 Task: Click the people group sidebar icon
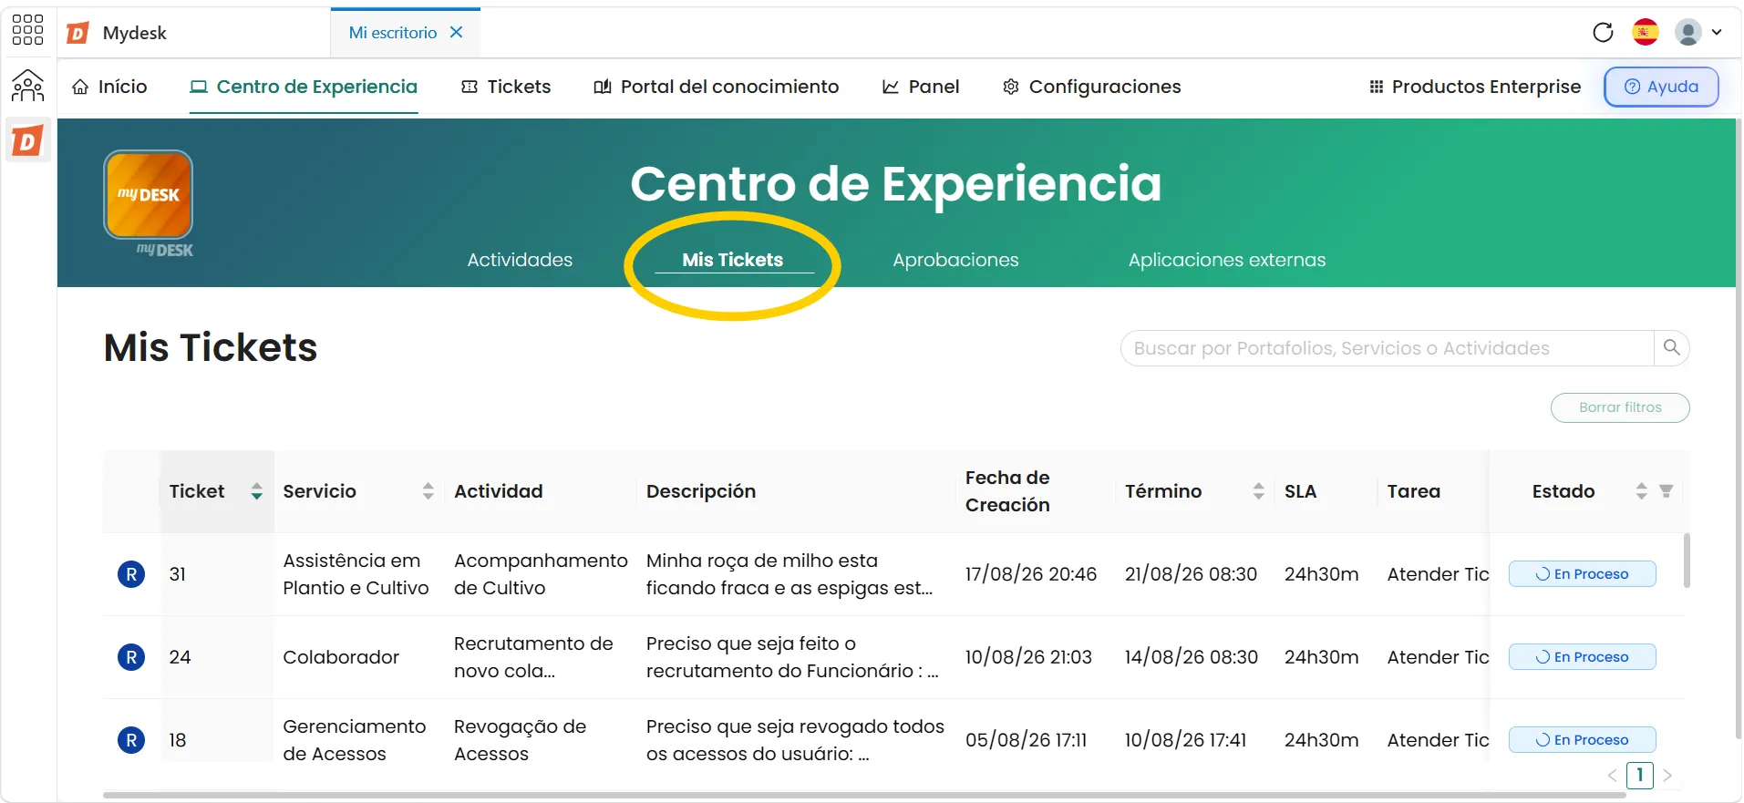[27, 86]
